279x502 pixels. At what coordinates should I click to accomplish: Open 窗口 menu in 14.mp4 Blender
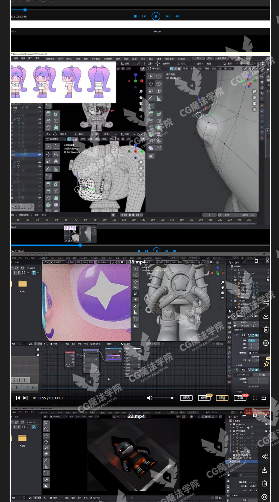(31, 58)
